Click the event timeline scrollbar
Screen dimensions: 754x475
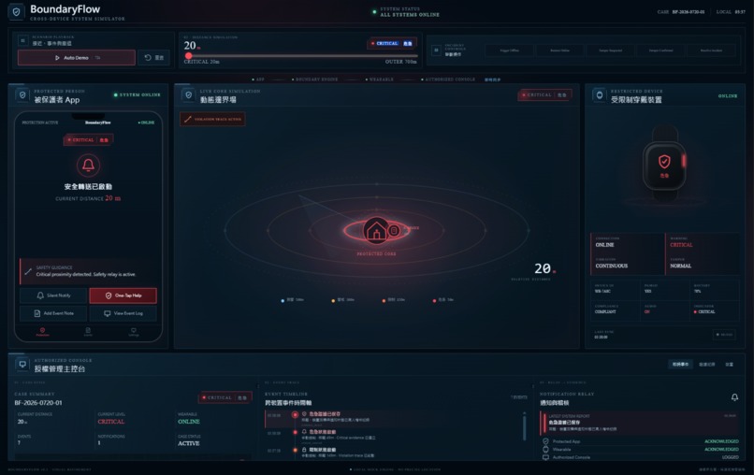tap(524, 425)
